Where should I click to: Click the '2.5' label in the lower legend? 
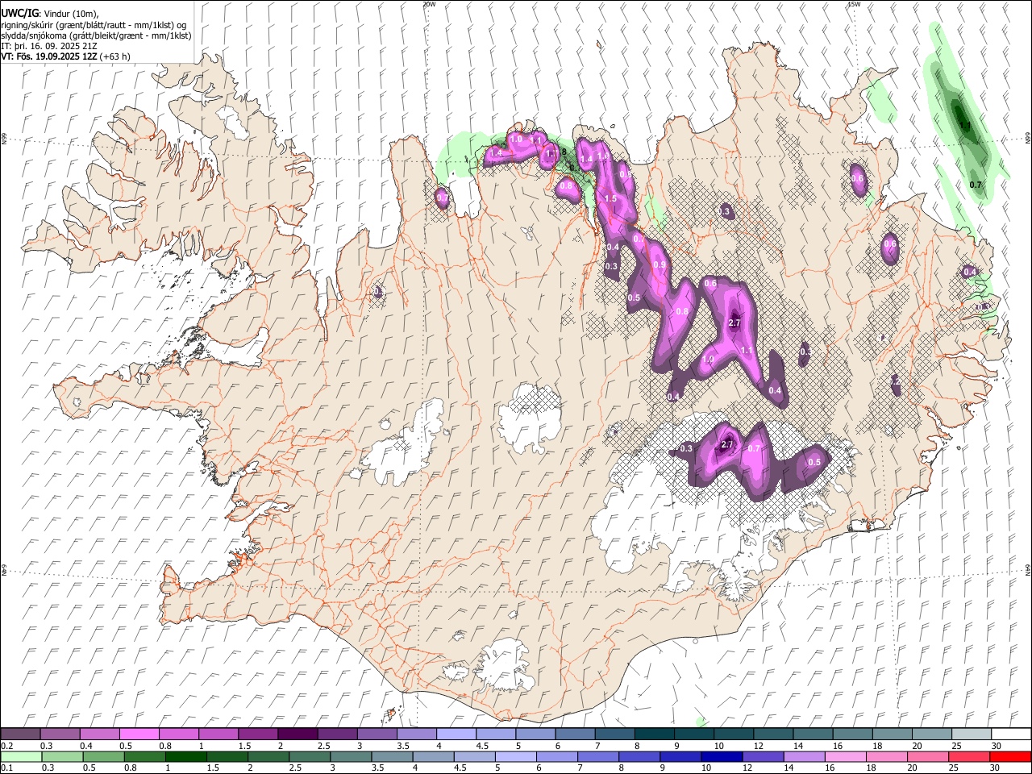(x=295, y=768)
